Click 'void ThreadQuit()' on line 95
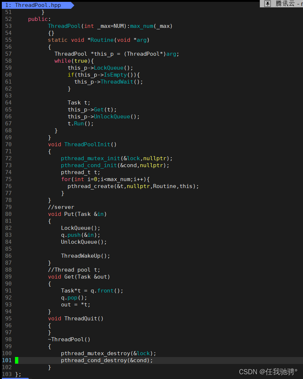 76,319
